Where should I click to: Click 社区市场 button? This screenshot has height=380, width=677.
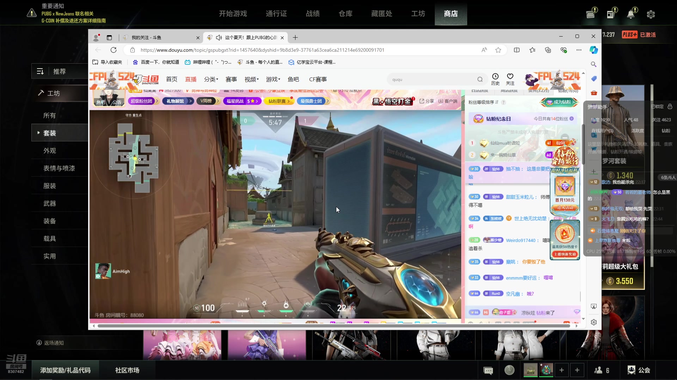[x=127, y=370]
